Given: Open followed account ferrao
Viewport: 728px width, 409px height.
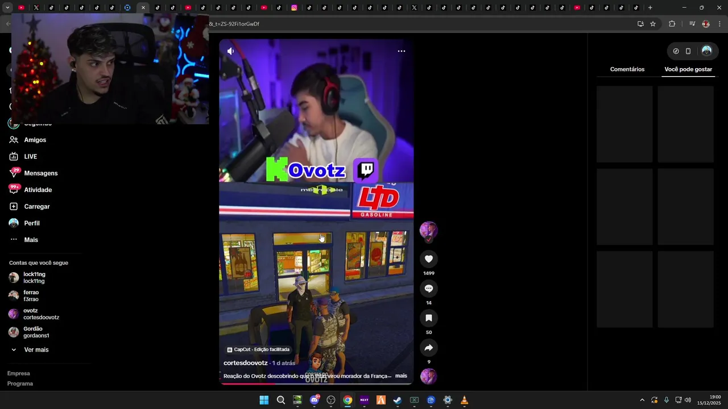Looking at the screenshot, I should tap(31, 296).
